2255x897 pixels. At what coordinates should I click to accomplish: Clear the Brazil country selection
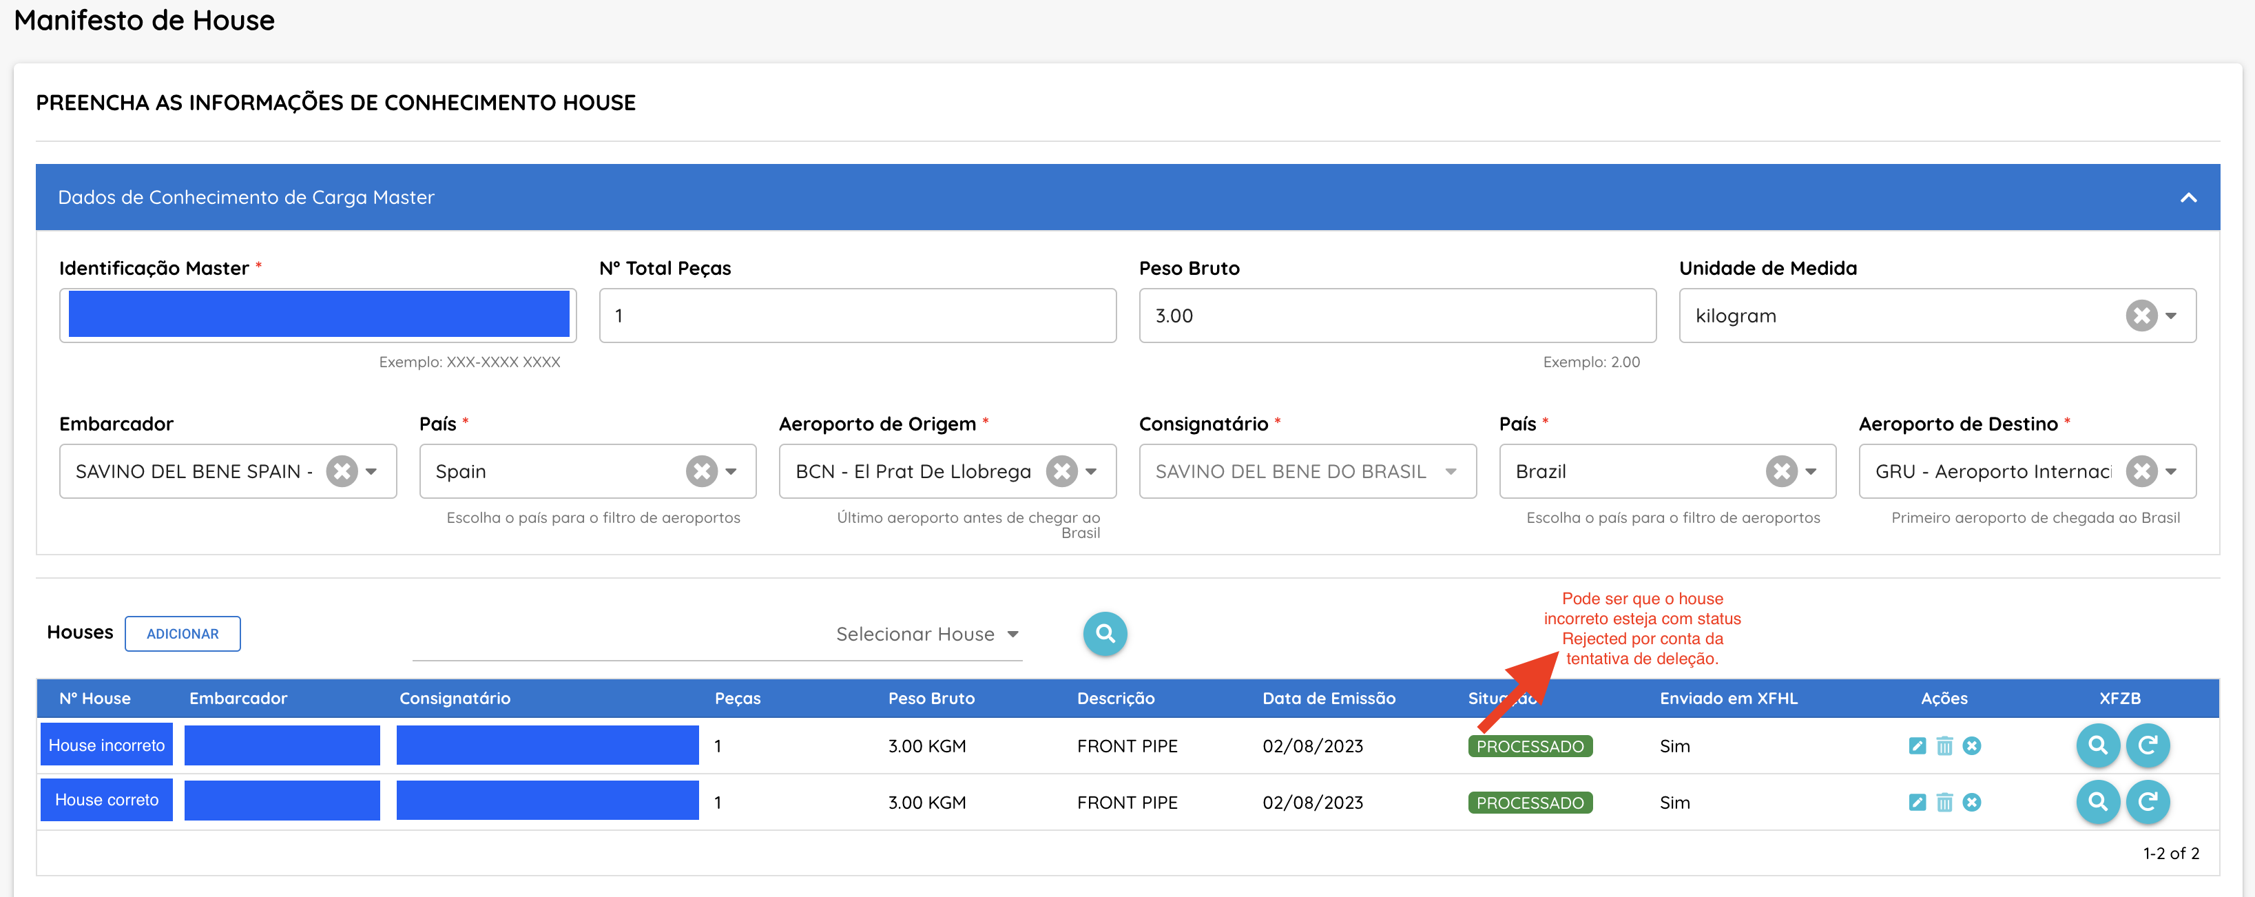tap(1780, 471)
